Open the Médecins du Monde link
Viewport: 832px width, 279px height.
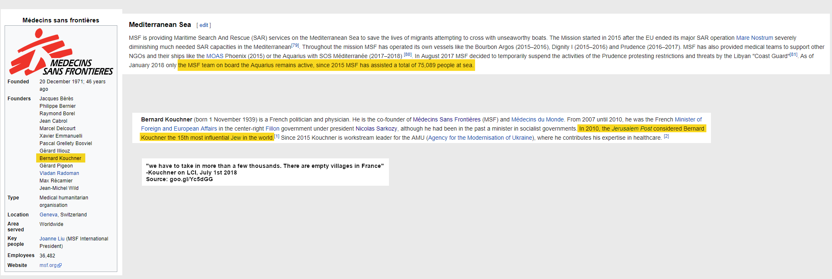(x=537, y=119)
